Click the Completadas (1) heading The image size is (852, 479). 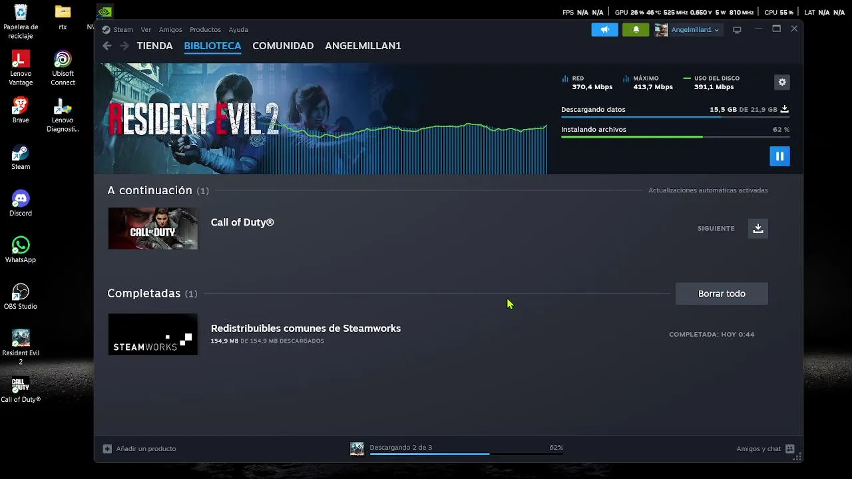[152, 293]
